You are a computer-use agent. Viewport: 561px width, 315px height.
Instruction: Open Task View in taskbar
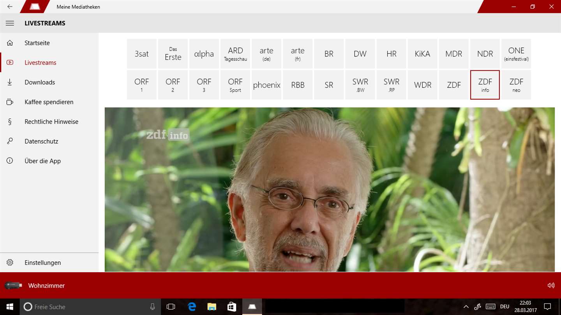(x=171, y=307)
